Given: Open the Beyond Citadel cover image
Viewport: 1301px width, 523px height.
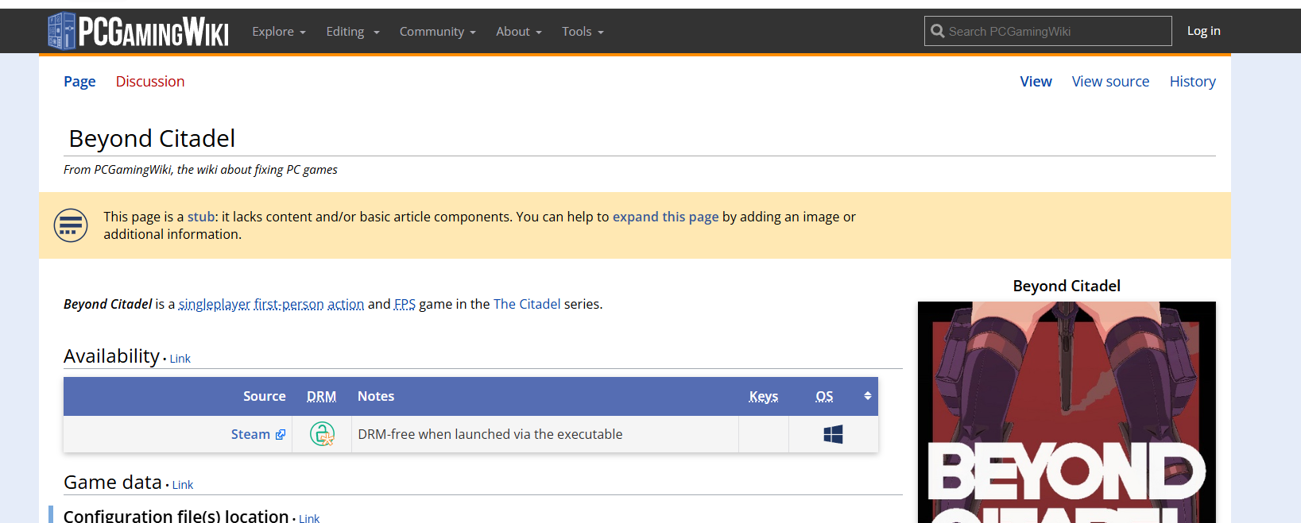Looking at the screenshot, I should 1067,412.
